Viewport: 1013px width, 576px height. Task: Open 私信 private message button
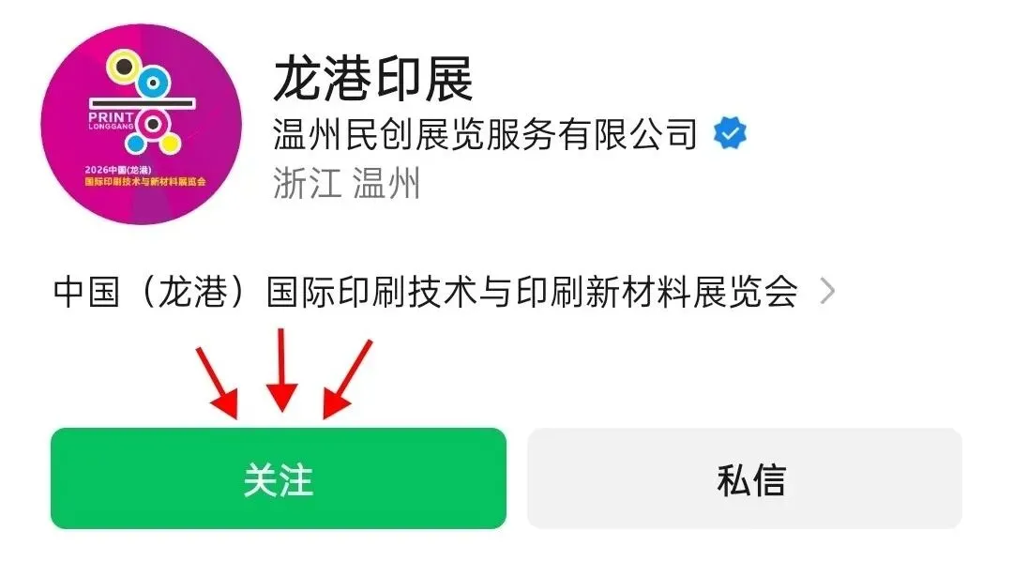[744, 478]
